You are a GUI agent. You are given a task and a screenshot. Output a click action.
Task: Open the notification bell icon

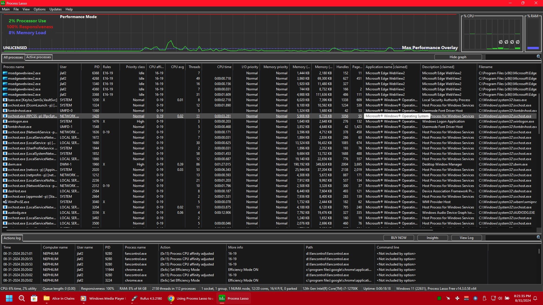point(535,299)
